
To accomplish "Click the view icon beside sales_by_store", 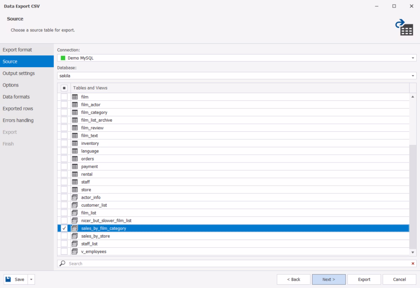I will tap(75, 236).
